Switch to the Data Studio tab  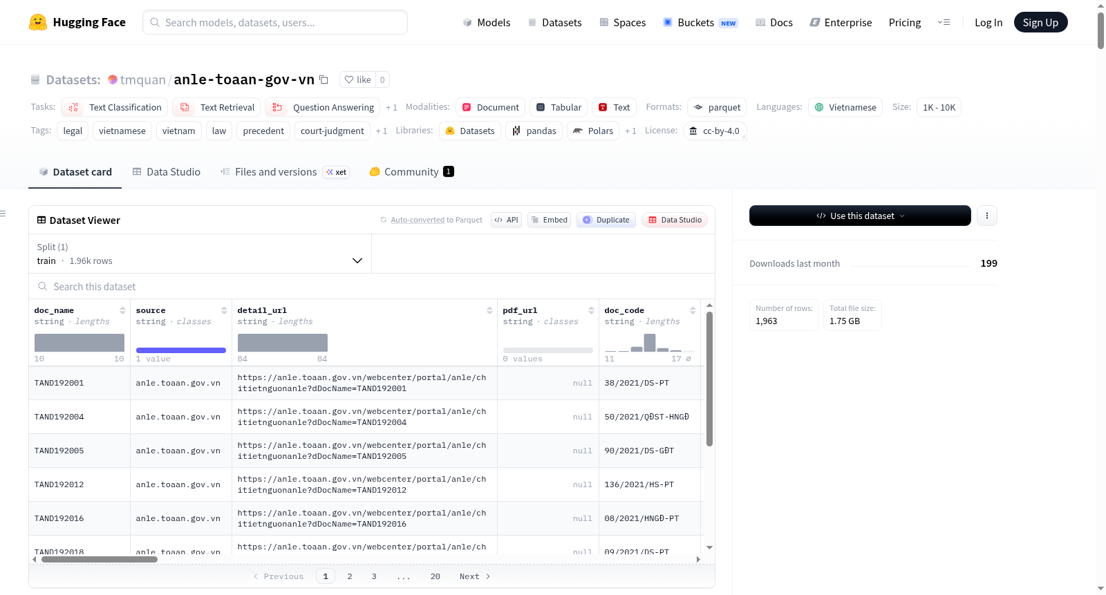(167, 172)
